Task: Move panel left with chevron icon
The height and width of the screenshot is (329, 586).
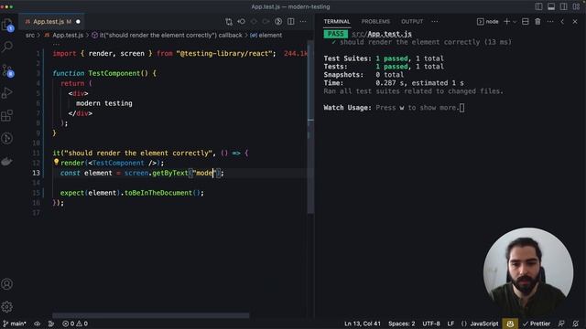Action: click(562, 22)
